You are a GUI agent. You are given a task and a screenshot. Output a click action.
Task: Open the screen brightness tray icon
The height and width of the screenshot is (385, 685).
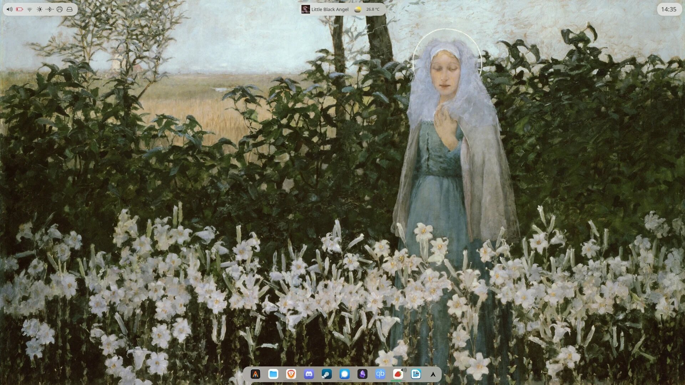40,9
